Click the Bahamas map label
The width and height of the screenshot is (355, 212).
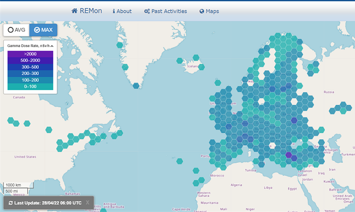pyautogui.click(x=73, y=194)
